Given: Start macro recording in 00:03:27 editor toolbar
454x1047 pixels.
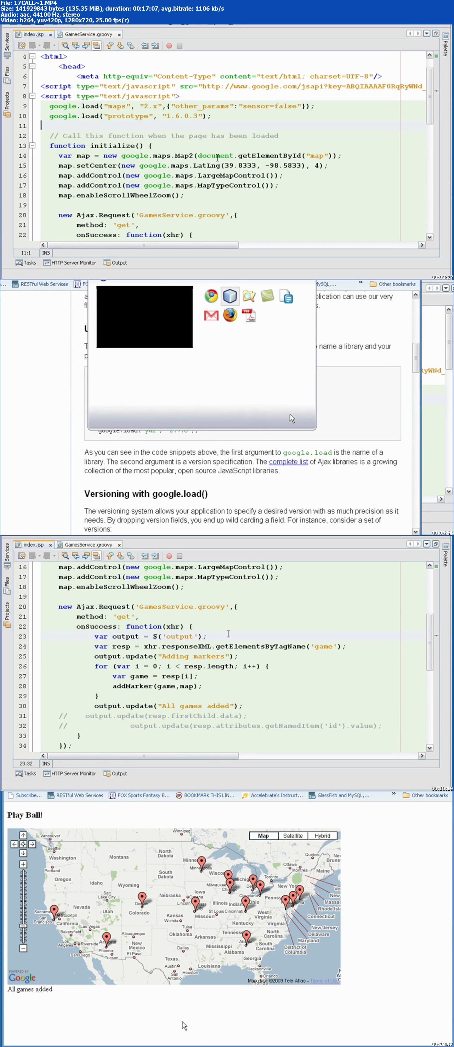Looking at the screenshot, I should (x=169, y=45).
